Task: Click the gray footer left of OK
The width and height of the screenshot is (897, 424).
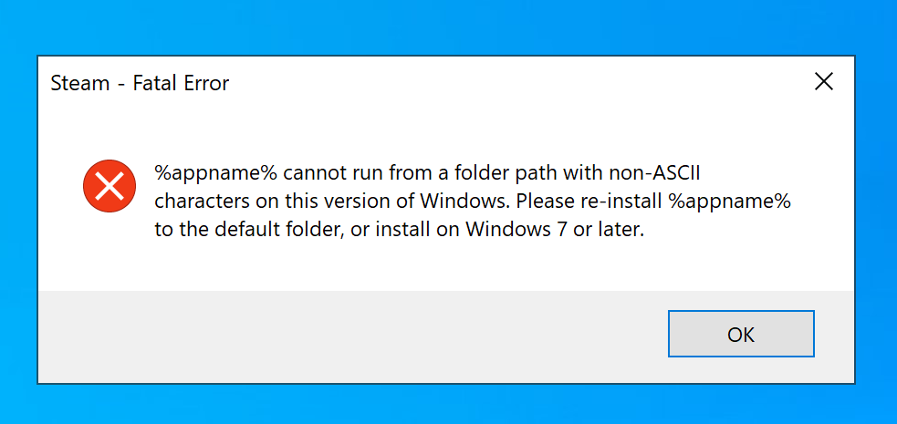Action: point(347,336)
